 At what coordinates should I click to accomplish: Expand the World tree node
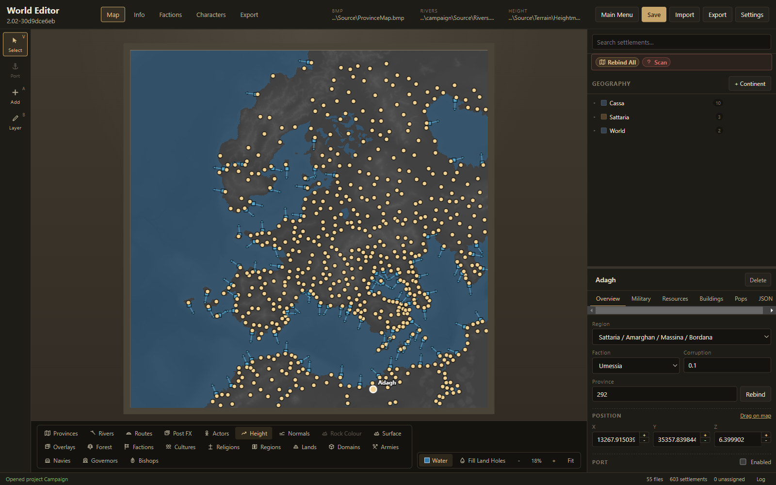595,130
